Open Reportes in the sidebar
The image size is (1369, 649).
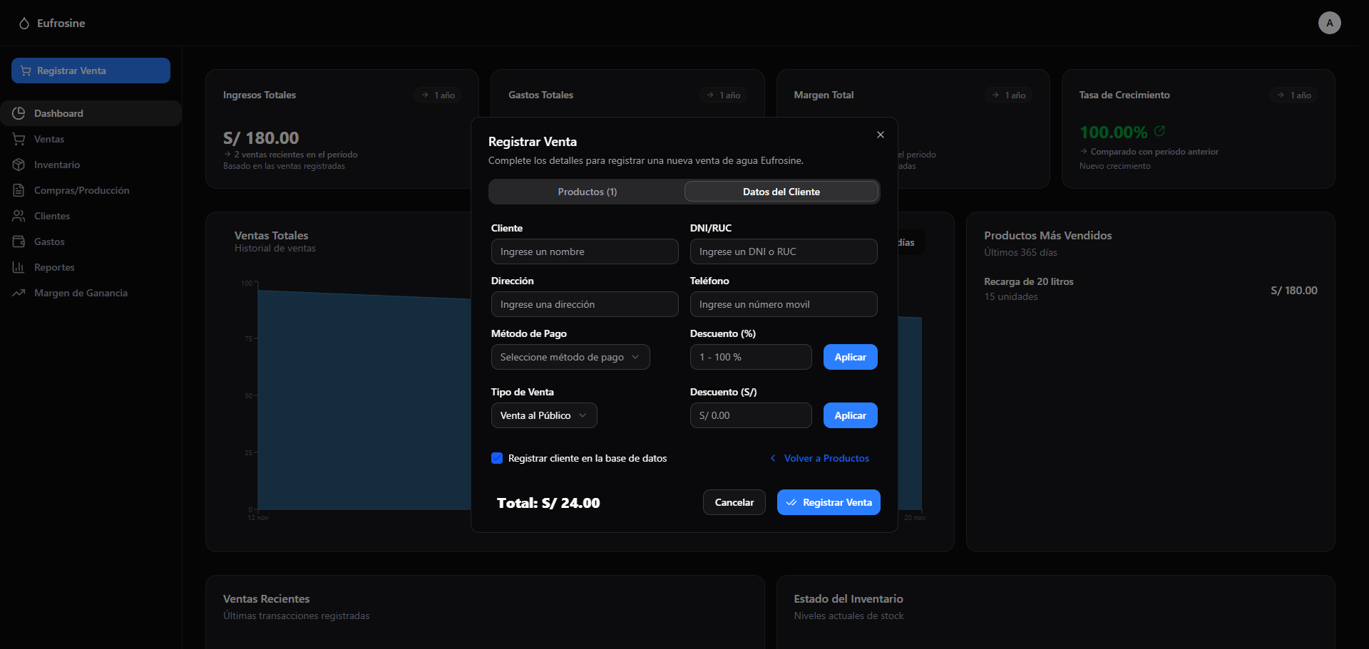tap(91, 267)
